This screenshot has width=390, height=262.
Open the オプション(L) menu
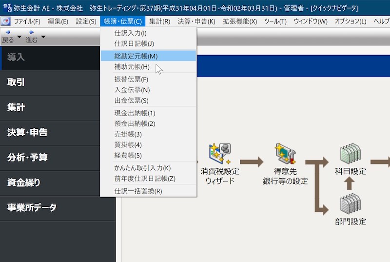tap(351, 21)
